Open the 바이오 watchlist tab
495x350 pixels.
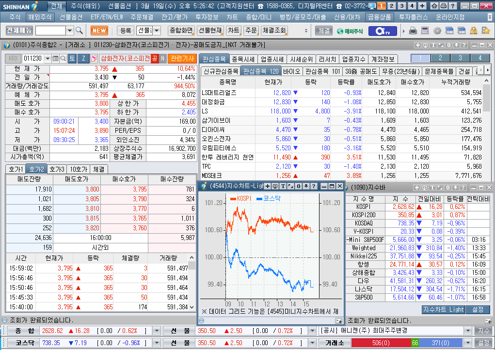(x=292, y=71)
